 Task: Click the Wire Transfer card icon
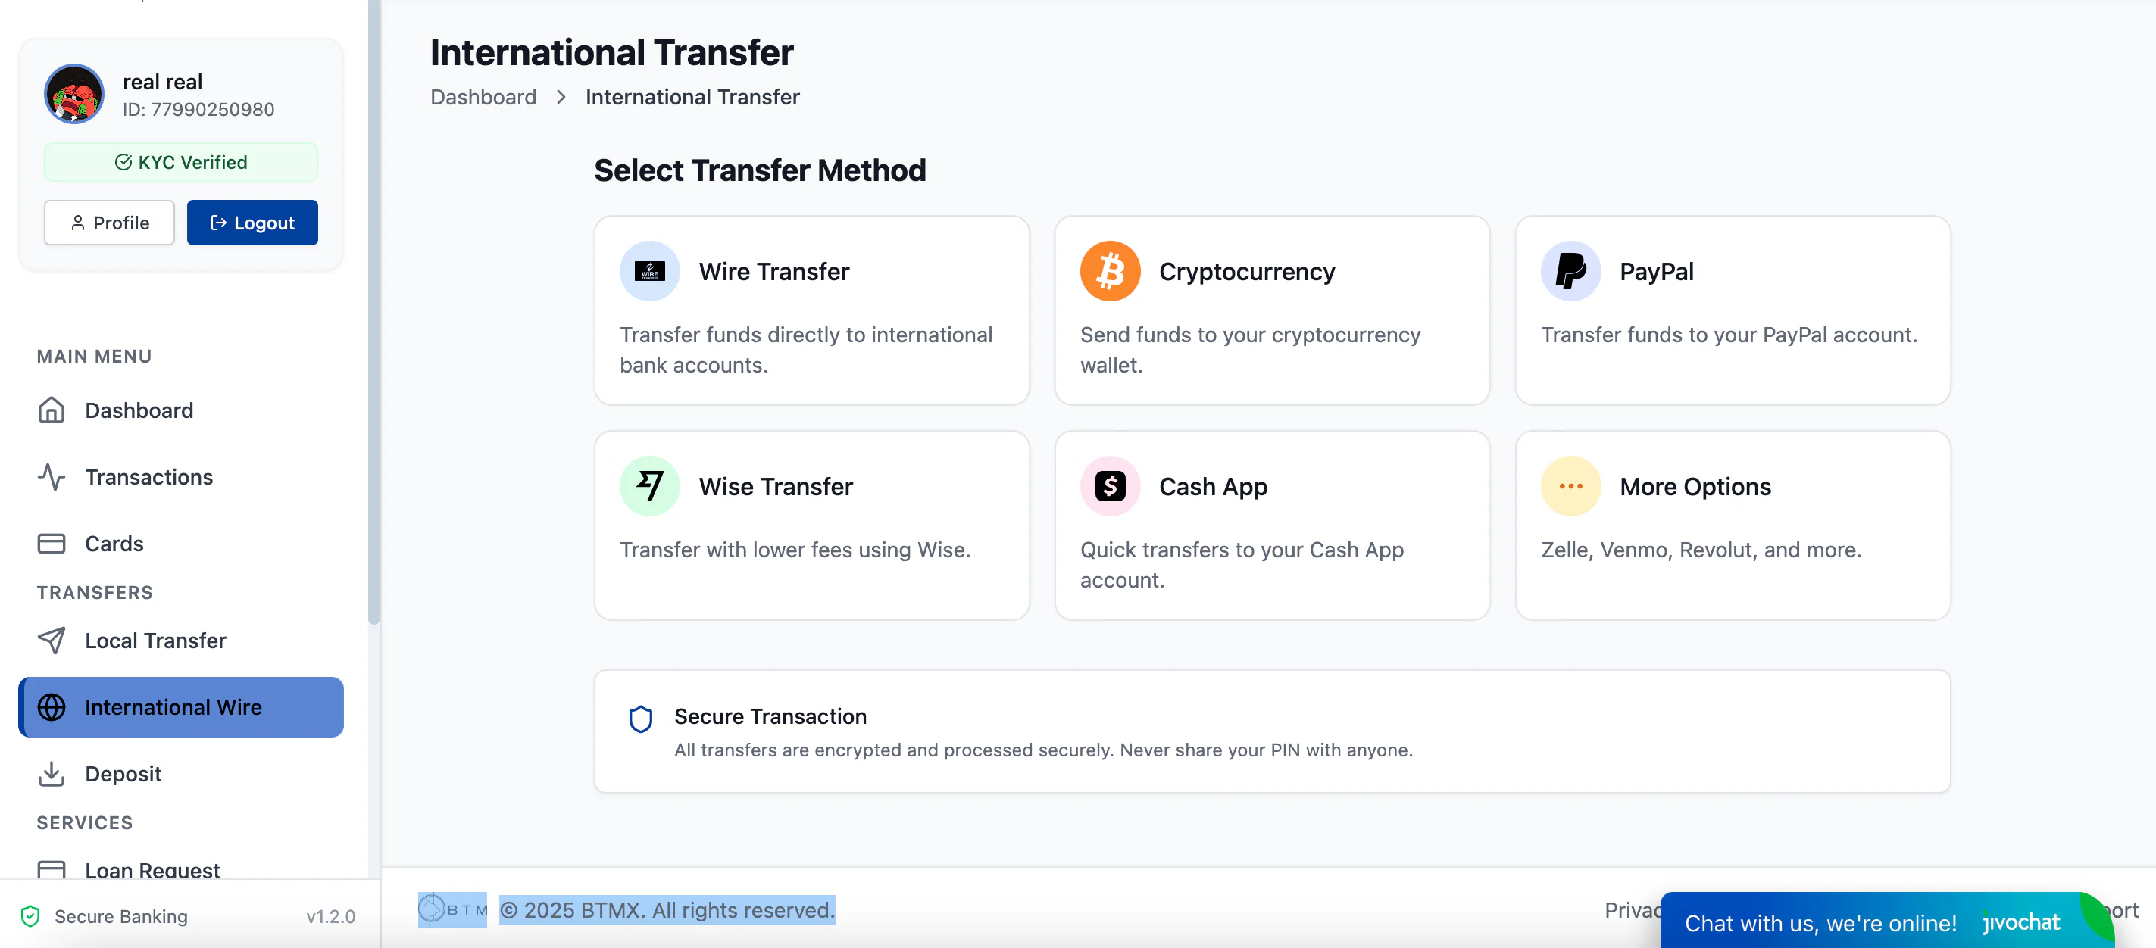(x=649, y=271)
